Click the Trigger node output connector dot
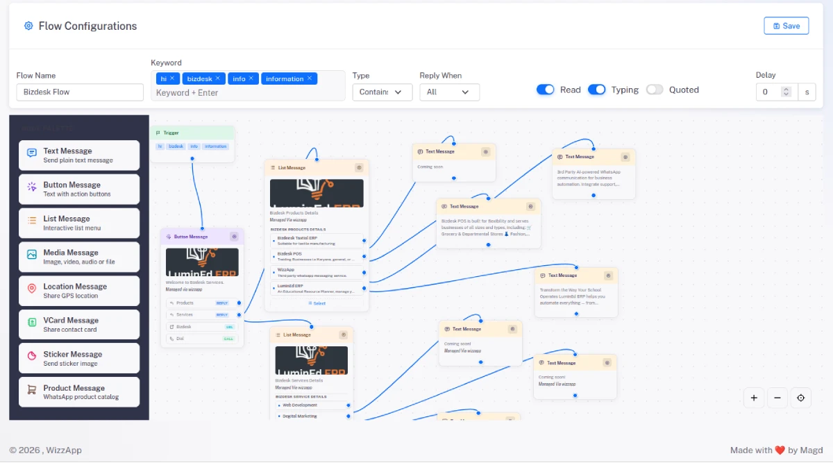The height and width of the screenshot is (465, 833). tap(192, 159)
